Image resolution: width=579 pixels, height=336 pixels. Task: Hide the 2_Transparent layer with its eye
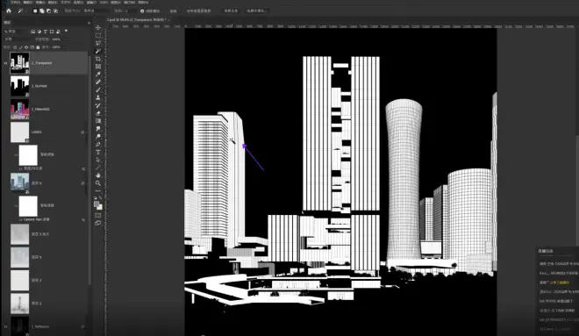(x=5, y=63)
